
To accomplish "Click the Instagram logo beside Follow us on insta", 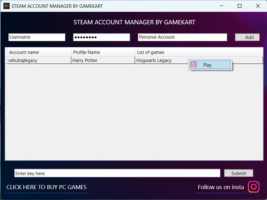I will [254, 187].
